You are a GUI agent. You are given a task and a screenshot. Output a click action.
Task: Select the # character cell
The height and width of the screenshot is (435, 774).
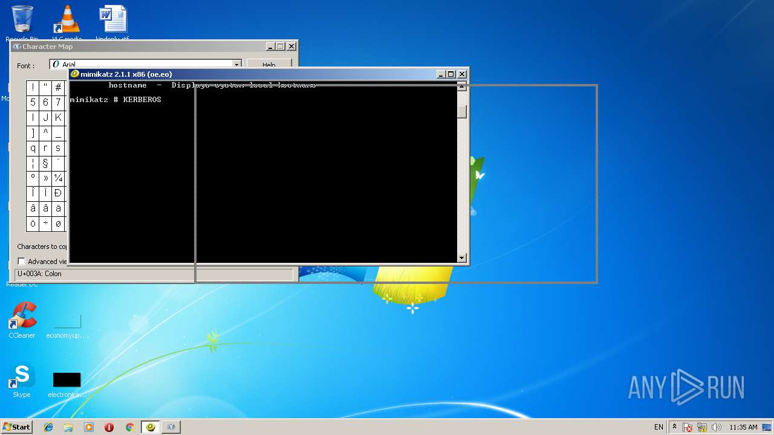58,87
